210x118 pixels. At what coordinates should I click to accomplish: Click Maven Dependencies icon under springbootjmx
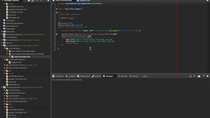7,68
